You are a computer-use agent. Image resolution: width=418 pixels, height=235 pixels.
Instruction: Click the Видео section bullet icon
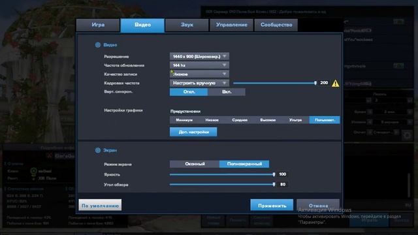click(x=98, y=45)
